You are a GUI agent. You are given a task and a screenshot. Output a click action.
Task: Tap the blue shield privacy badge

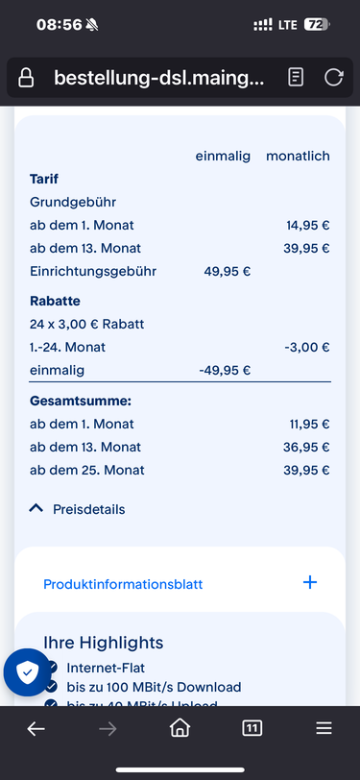(x=27, y=672)
